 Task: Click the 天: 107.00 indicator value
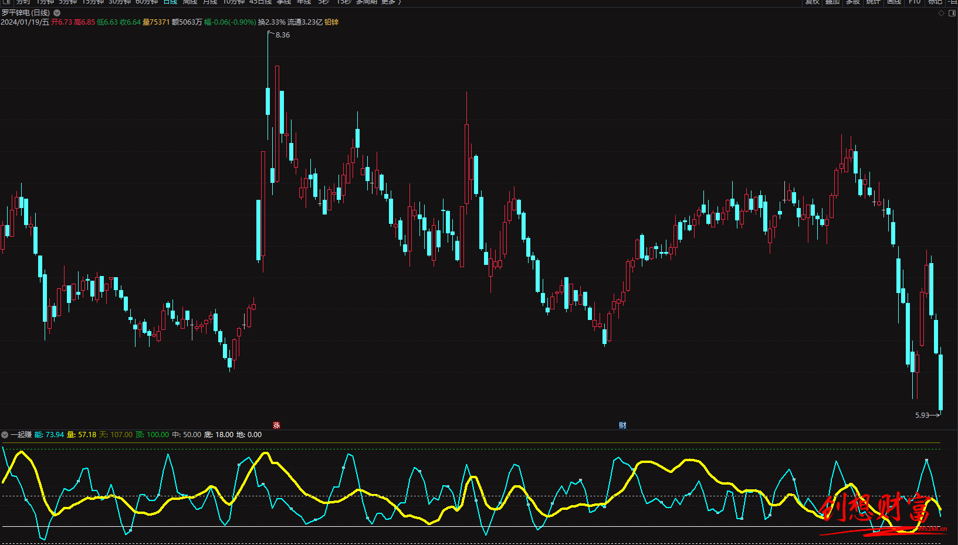(116, 435)
